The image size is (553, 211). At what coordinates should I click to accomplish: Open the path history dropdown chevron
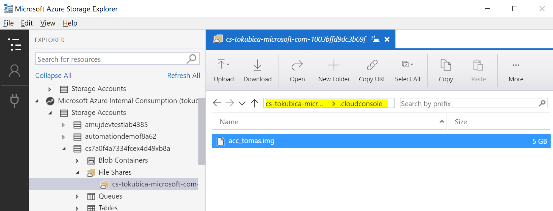[x=242, y=103]
